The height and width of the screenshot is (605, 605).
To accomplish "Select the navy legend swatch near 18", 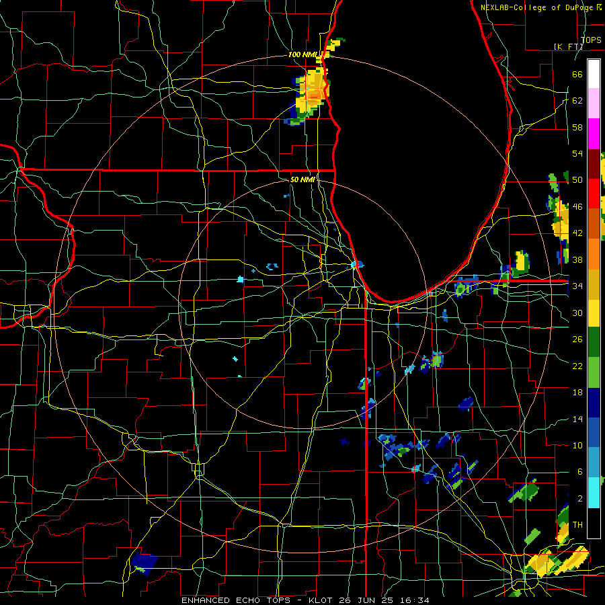I will tap(594, 403).
